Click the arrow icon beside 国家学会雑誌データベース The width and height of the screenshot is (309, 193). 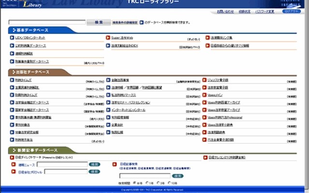pyautogui.click(x=12, y=110)
